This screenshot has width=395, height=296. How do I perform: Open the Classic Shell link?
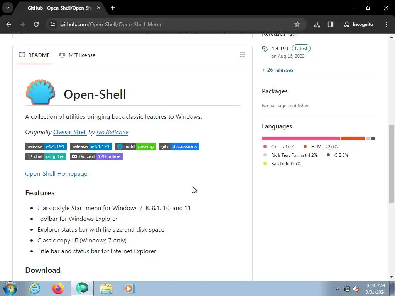(x=70, y=132)
